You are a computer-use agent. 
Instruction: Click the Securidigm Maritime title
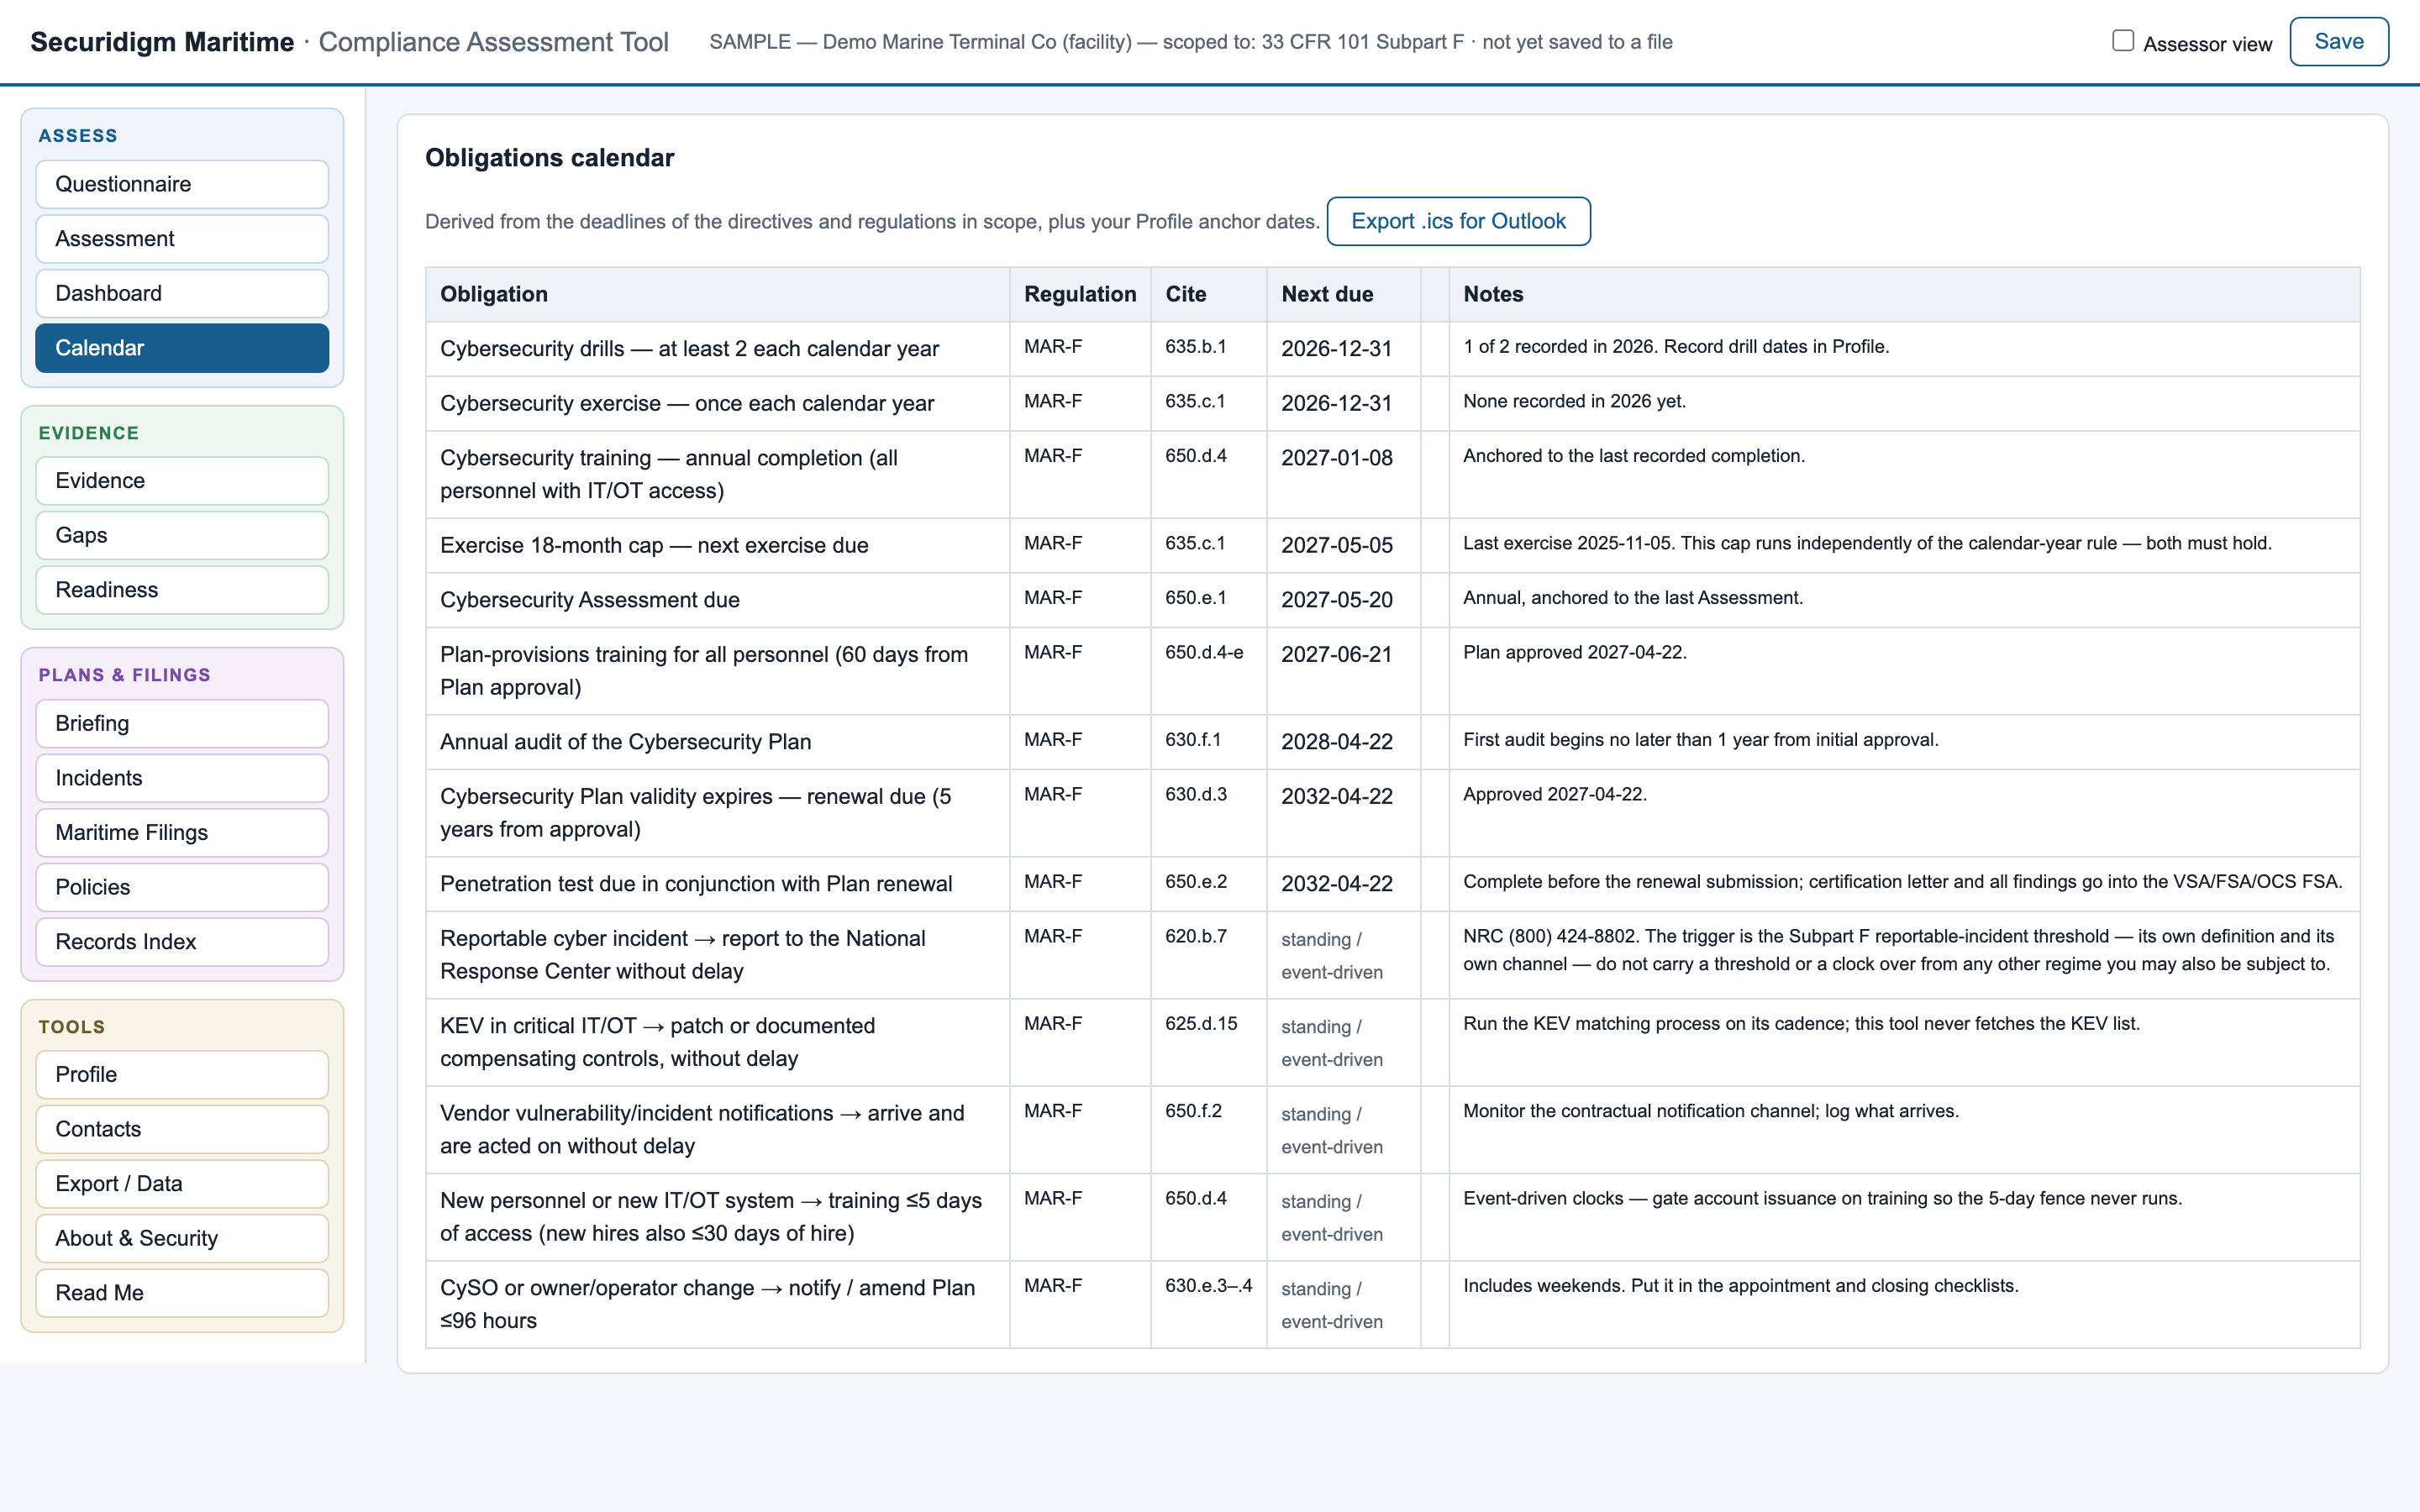click(162, 42)
